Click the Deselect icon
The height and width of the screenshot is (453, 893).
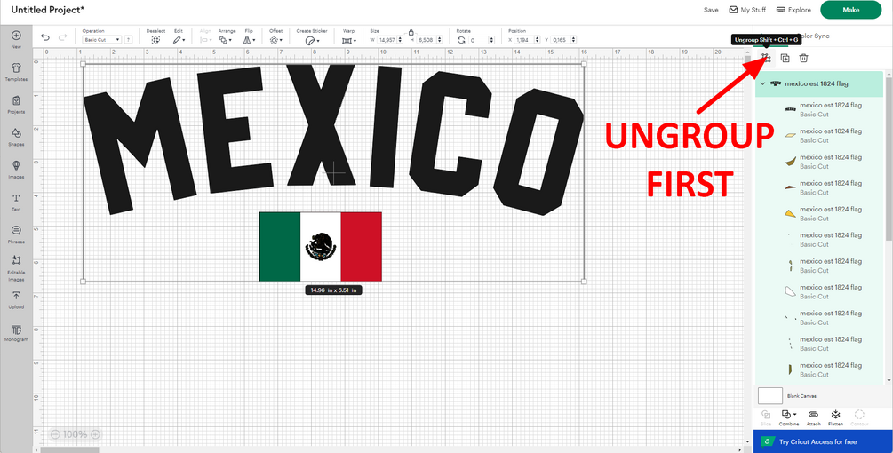[155, 40]
